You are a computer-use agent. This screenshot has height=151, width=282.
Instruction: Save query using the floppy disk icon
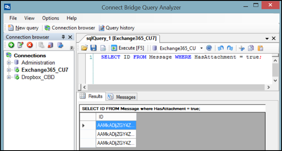(x=93, y=48)
